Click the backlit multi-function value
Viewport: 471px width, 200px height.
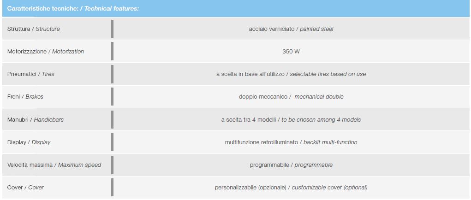[330, 142]
